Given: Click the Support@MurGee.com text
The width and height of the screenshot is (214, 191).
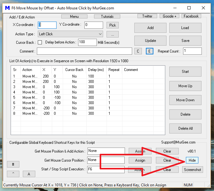Looking at the screenshot, I should (178, 142).
